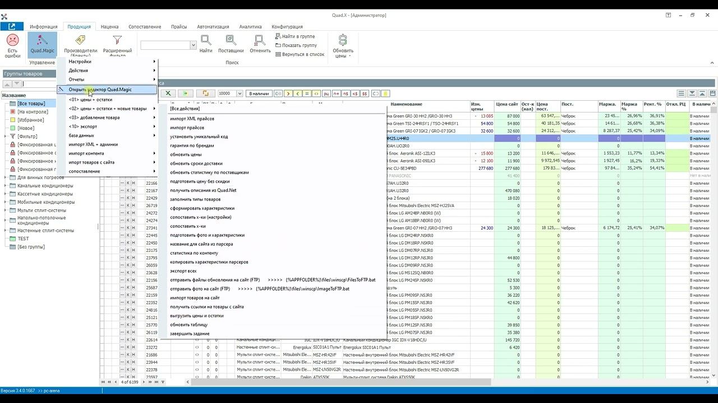718x403 pixels.
Task: Click the three-lines grid layout icon
Action: (x=681, y=93)
